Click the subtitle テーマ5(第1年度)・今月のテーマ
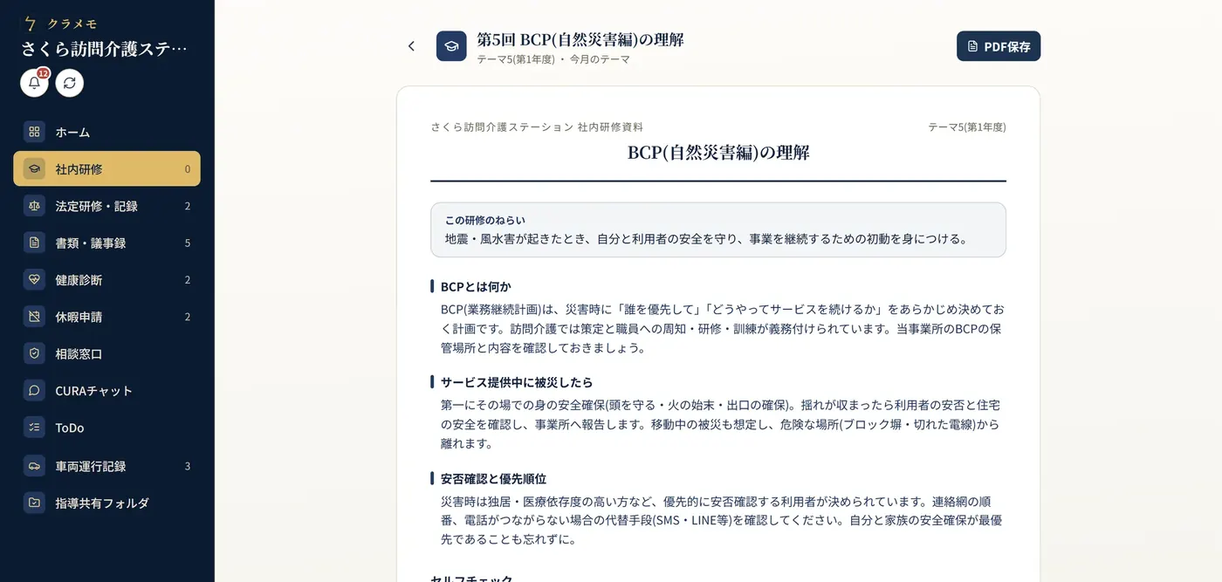This screenshot has width=1222, height=582. click(553, 59)
